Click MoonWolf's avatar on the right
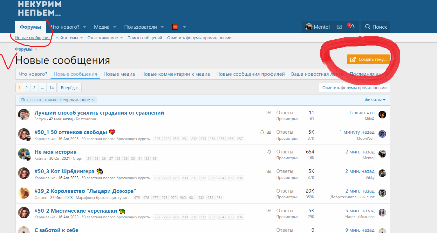The width and height of the screenshot is (437, 233). (x=382, y=134)
